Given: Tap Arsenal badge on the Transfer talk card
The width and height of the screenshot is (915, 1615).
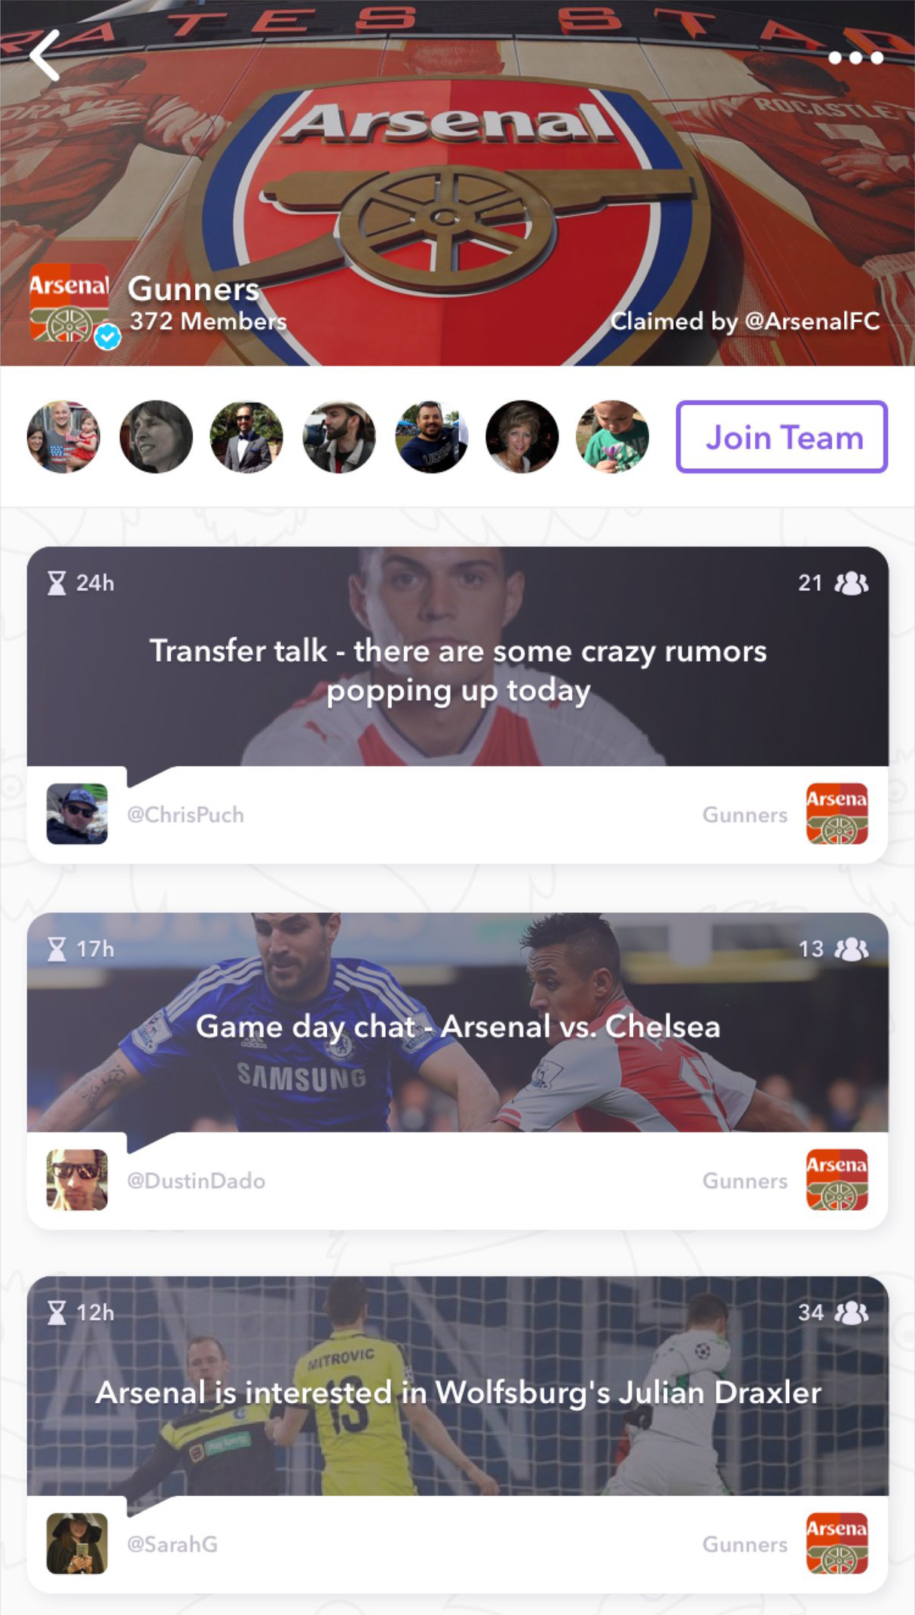Looking at the screenshot, I should point(837,814).
